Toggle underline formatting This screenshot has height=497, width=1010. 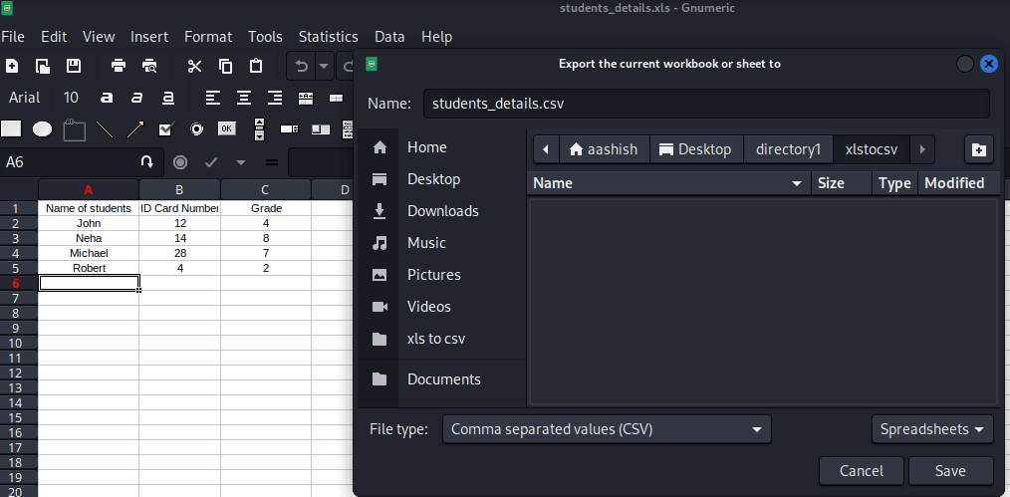coord(168,98)
